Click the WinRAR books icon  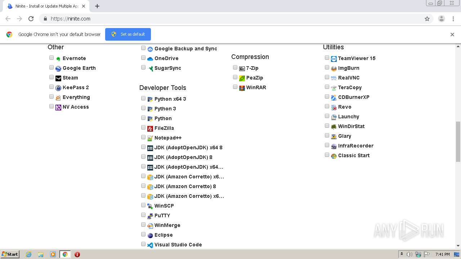(x=242, y=88)
